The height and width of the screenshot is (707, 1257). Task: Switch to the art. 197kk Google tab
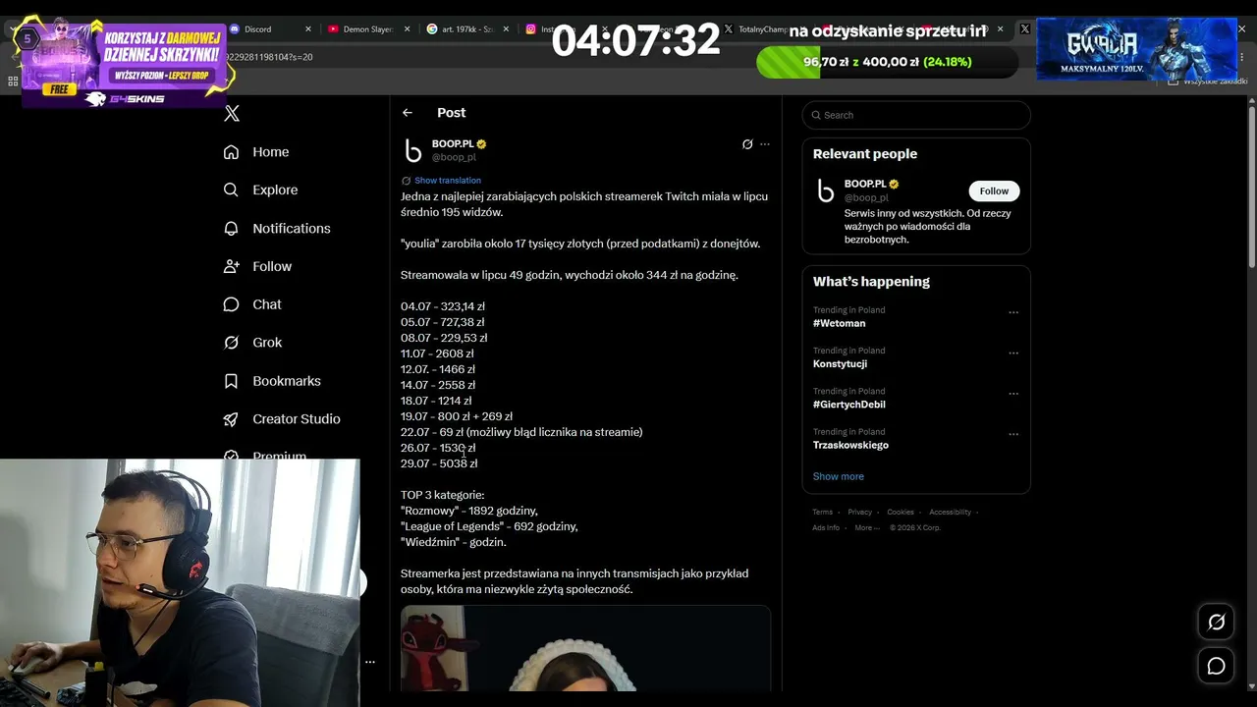click(466, 29)
